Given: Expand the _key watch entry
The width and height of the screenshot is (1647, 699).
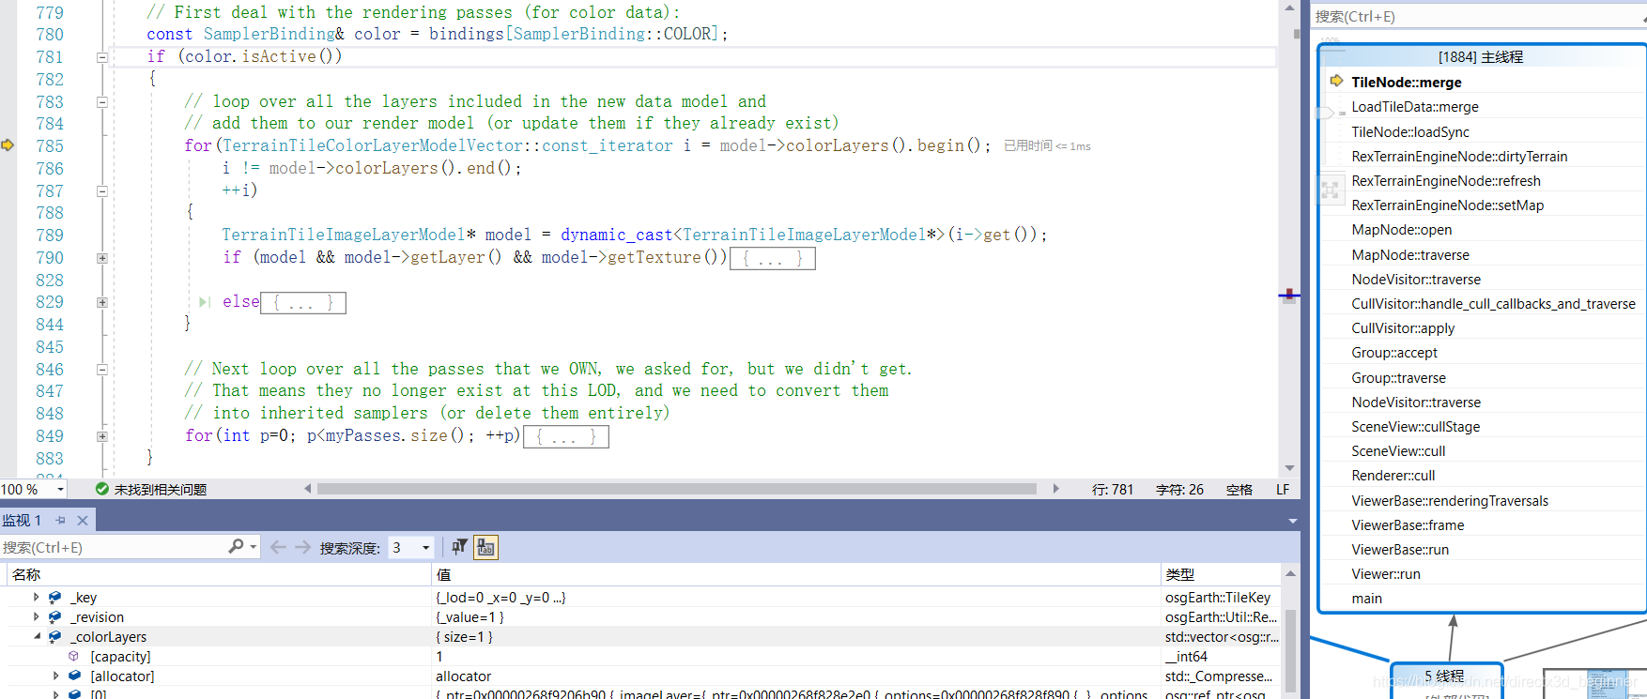Looking at the screenshot, I should coord(37,598).
